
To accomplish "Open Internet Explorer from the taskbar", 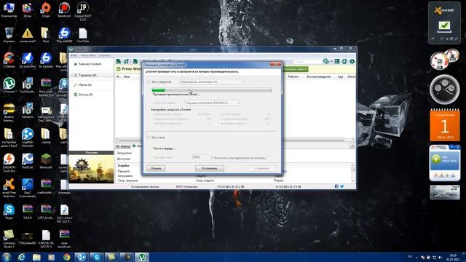I will tap(21, 257).
